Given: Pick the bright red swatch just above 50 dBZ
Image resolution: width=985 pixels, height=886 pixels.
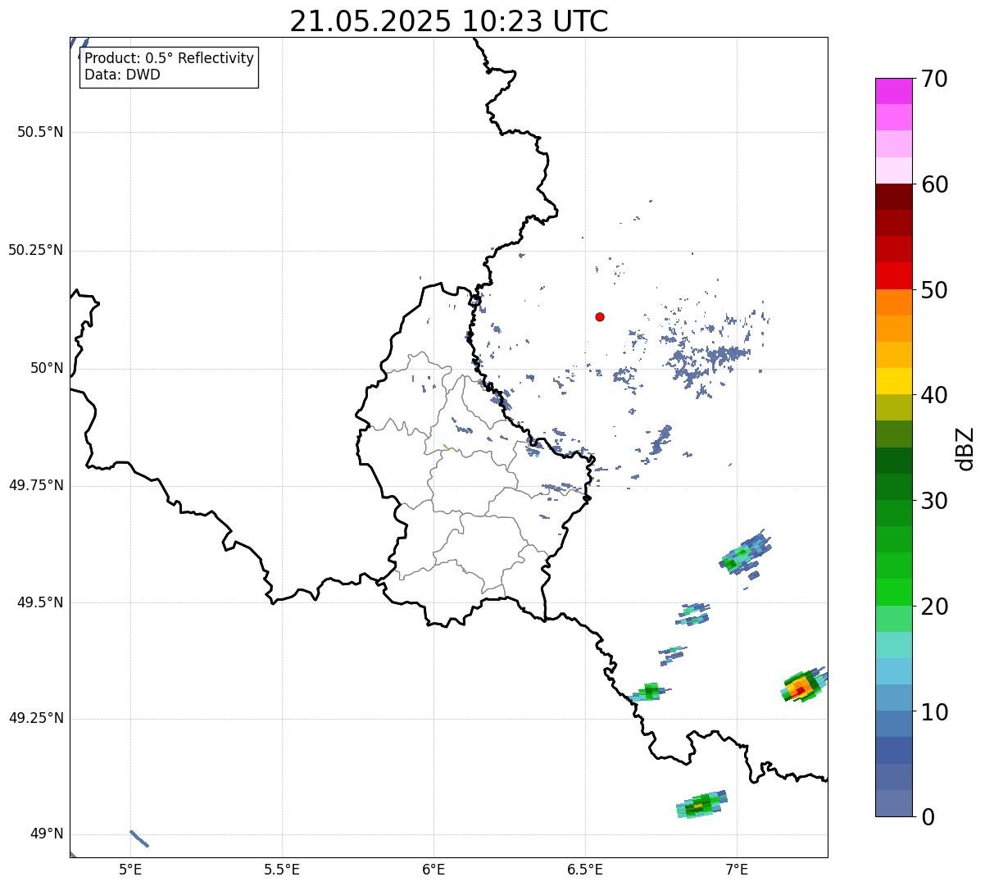Looking at the screenshot, I should tap(893, 276).
